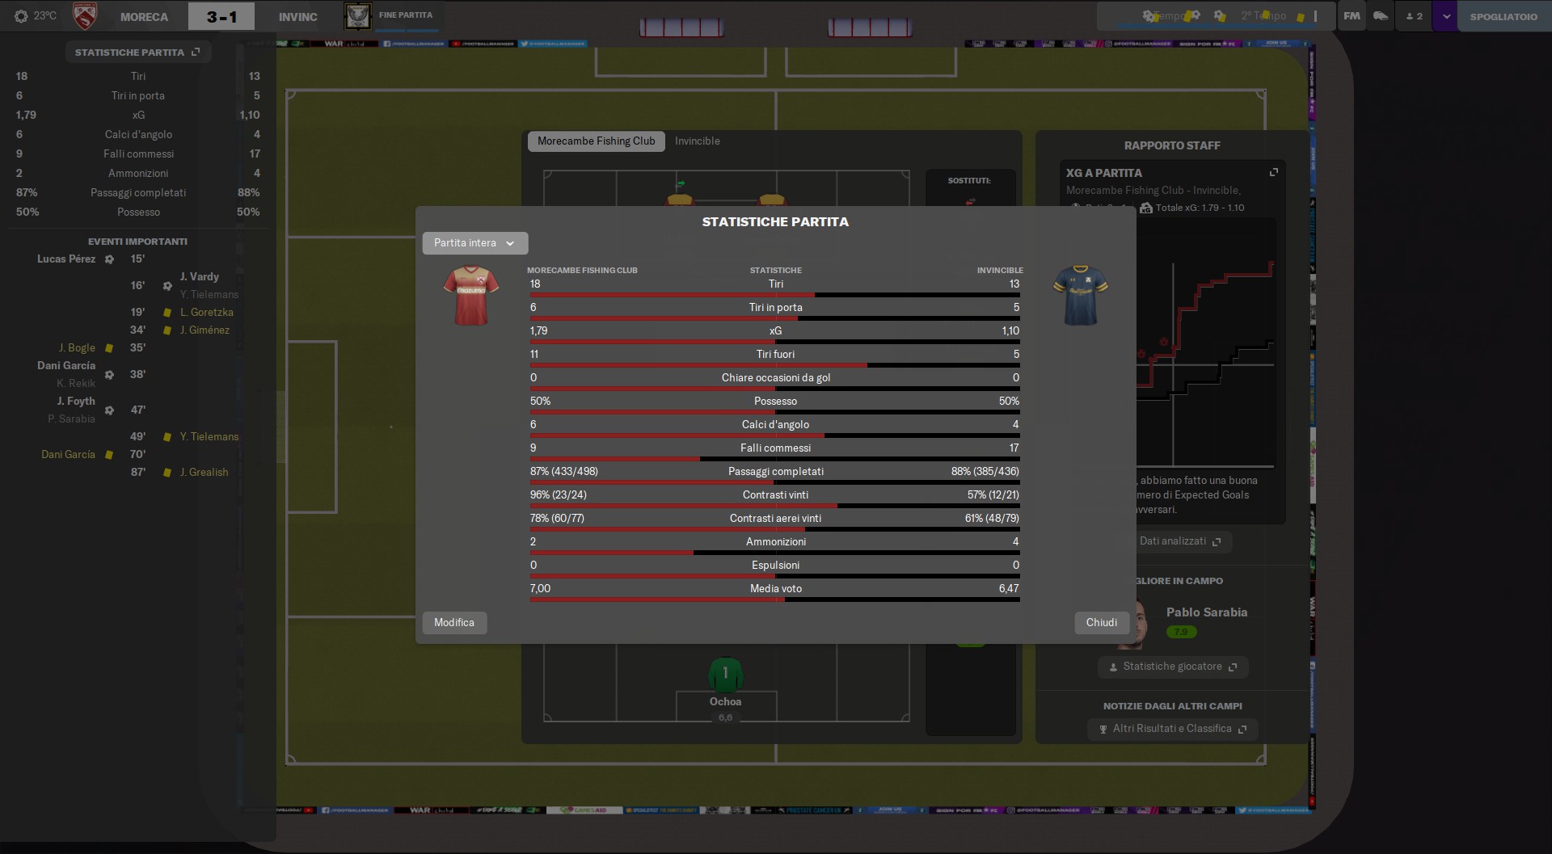Click goal icon next to J. Vardy 16'

(167, 286)
